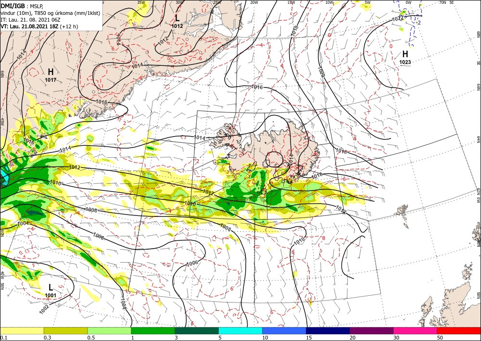Click the legend value '50'
This screenshot has height=341, width=481.
point(440,338)
